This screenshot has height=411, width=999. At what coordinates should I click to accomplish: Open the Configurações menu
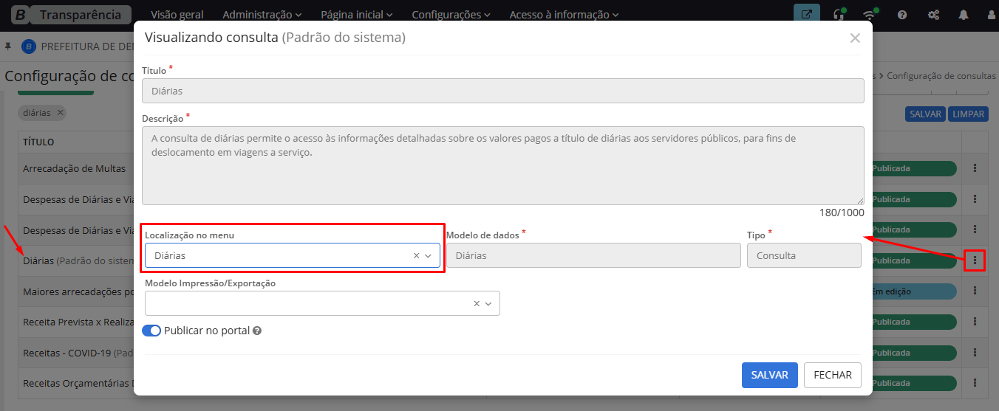tap(451, 15)
